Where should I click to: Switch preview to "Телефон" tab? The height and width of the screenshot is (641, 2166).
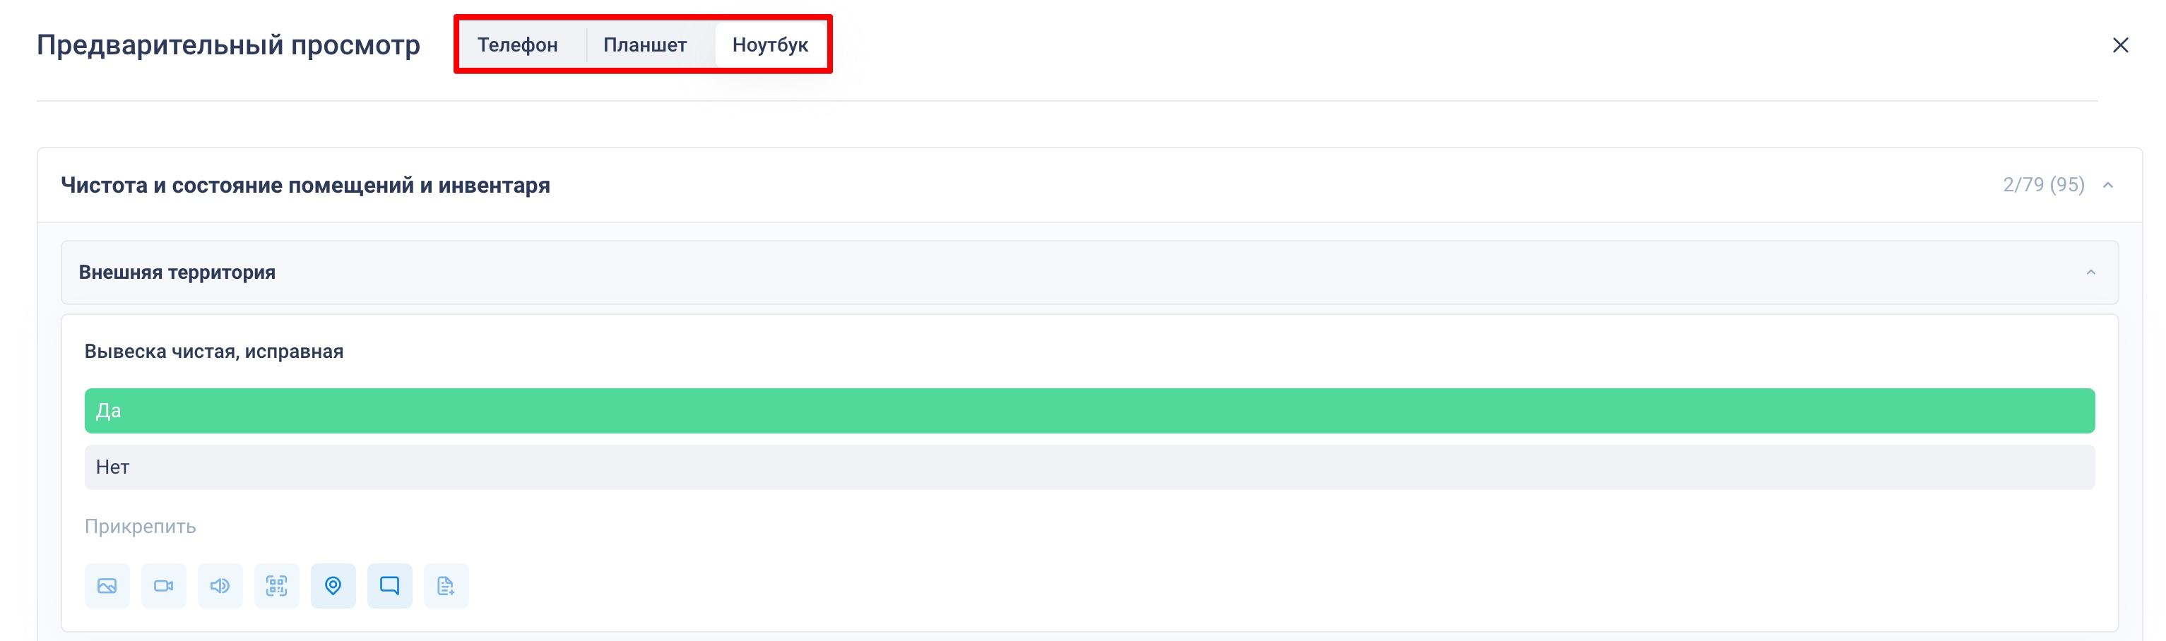(x=517, y=45)
